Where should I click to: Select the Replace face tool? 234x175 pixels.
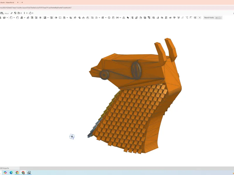click(87, 17)
